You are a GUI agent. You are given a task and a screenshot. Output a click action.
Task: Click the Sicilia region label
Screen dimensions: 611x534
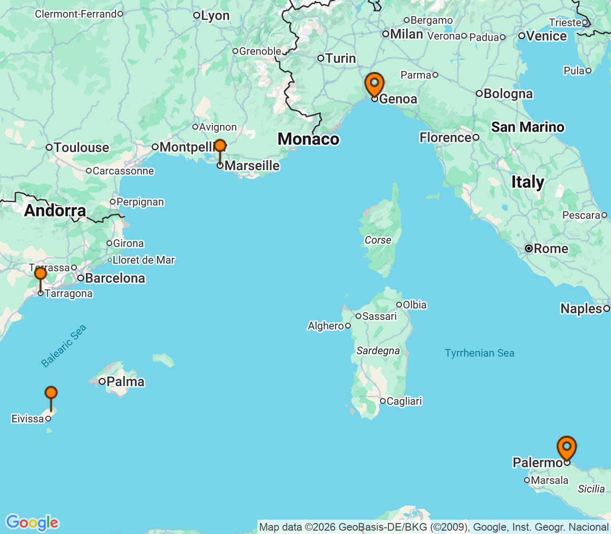click(x=591, y=489)
